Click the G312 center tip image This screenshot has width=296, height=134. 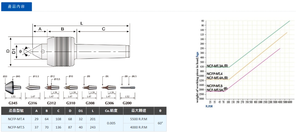point(52,87)
